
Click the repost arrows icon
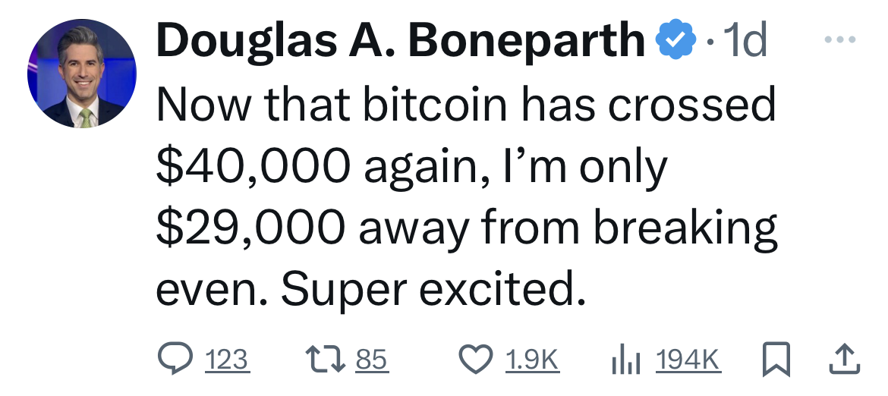[x=323, y=360]
